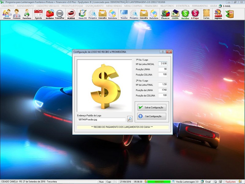Click the Nº da Linha INICIAL field
This screenshot has height=184, width=245.
pos(163,63)
